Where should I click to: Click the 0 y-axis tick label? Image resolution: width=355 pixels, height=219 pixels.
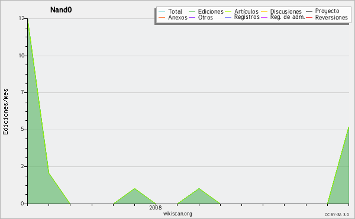[x=22, y=204]
